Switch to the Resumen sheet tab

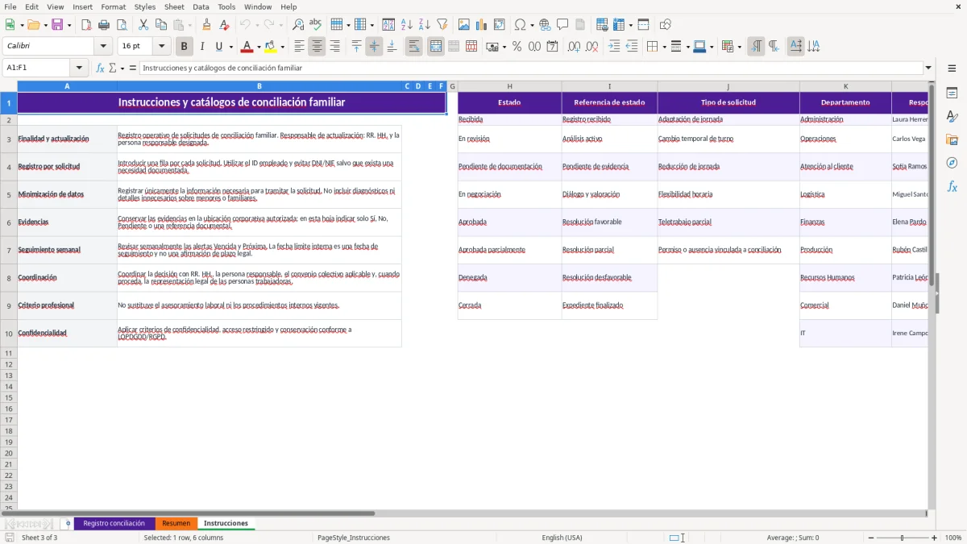tap(176, 523)
